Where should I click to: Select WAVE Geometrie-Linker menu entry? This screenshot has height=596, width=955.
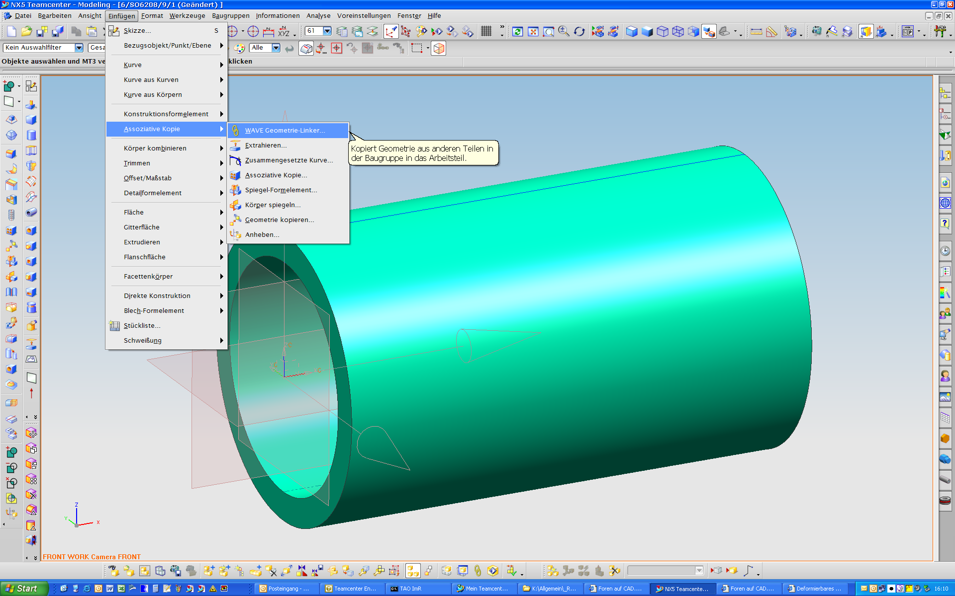coord(285,130)
